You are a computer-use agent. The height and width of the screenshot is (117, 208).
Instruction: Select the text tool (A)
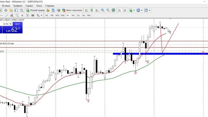tap(22, 16)
